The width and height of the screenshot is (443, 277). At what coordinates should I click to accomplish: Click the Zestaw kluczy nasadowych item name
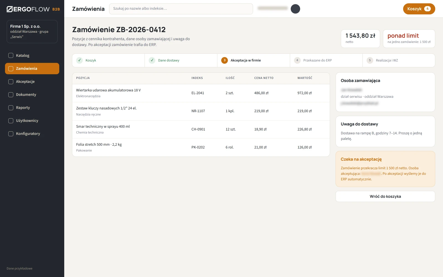pos(106,108)
